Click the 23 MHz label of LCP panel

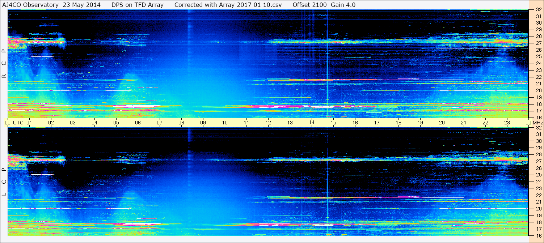[x=538, y=188]
